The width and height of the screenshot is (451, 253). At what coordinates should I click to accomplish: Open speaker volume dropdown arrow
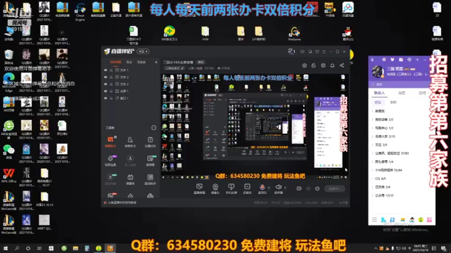click(x=285, y=188)
